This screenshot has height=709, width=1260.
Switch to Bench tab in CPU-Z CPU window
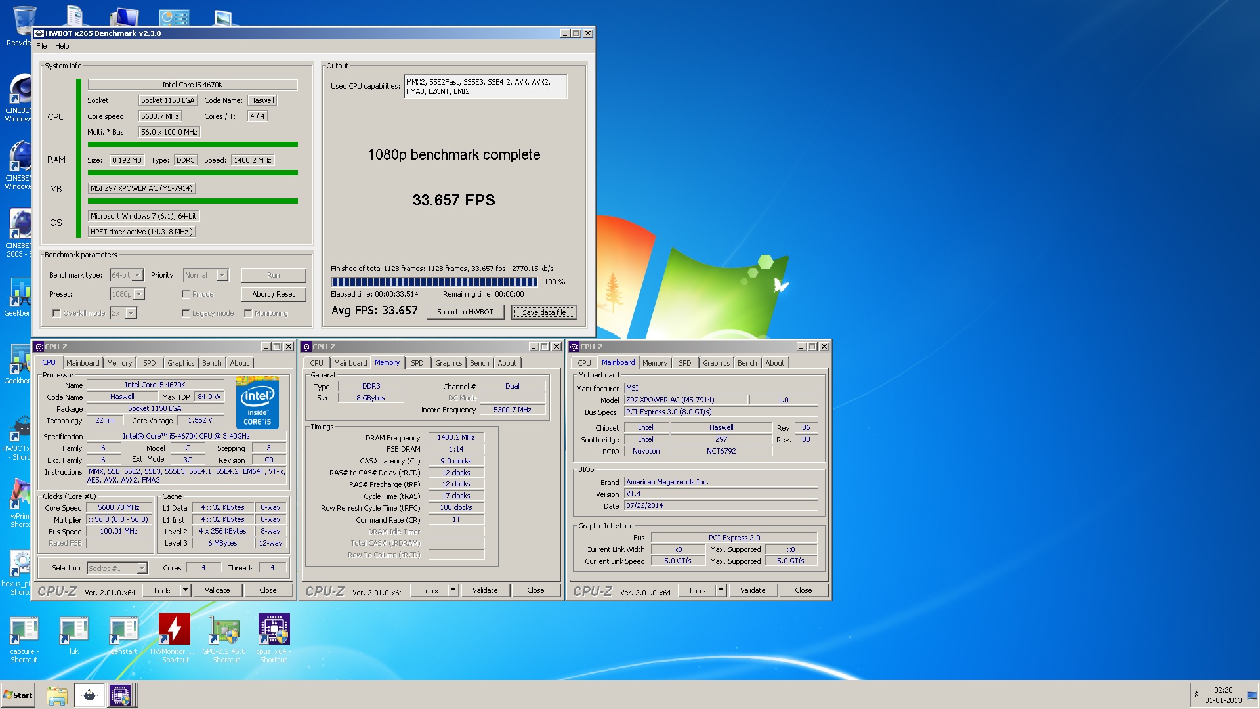pos(212,363)
